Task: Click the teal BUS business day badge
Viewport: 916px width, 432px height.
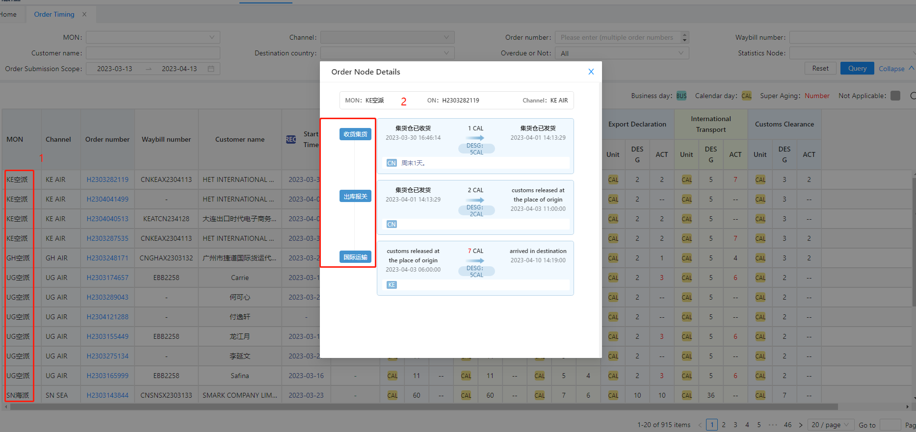Action: pyautogui.click(x=681, y=96)
